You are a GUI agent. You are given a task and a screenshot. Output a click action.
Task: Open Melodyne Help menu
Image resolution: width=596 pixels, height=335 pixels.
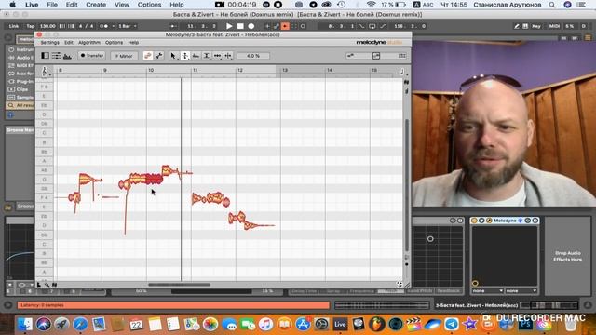point(133,43)
